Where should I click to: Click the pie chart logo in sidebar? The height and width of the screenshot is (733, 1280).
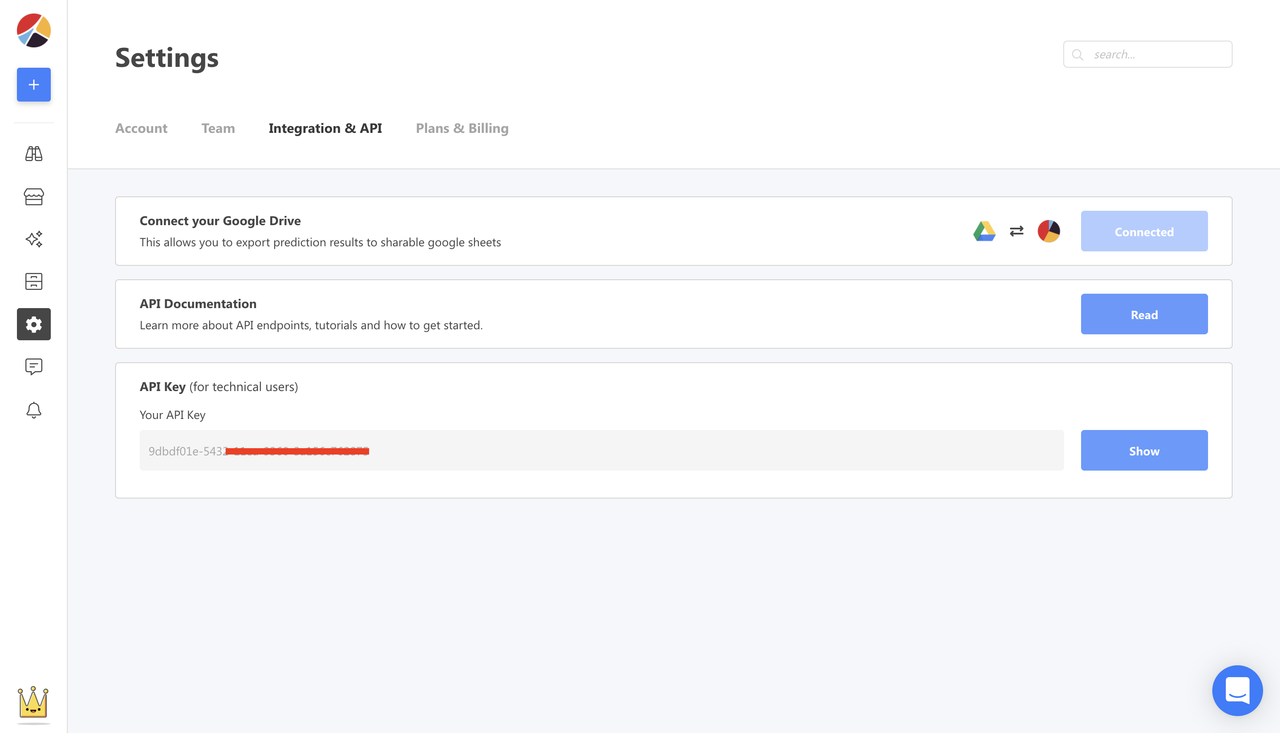[x=34, y=31]
